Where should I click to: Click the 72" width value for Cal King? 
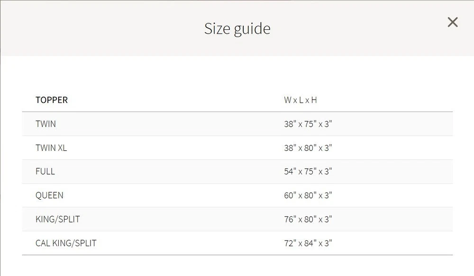point(290,243)
